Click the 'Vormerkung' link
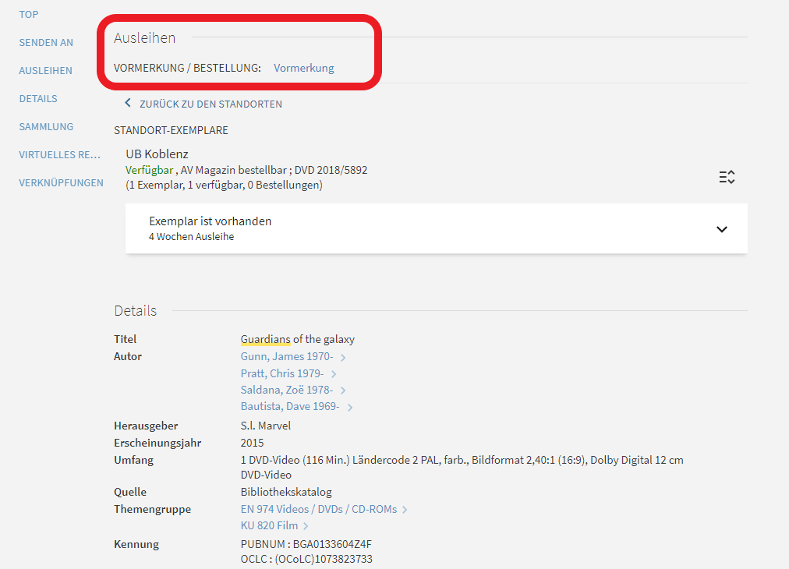Screen dimensions: 789x569 304,68
